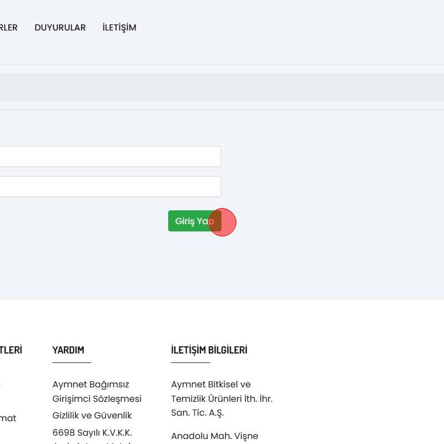Click the Anadolu Mah. Vişne address text
The height and width of the screenshot is (444, 444).
click(x=214, y=436)
